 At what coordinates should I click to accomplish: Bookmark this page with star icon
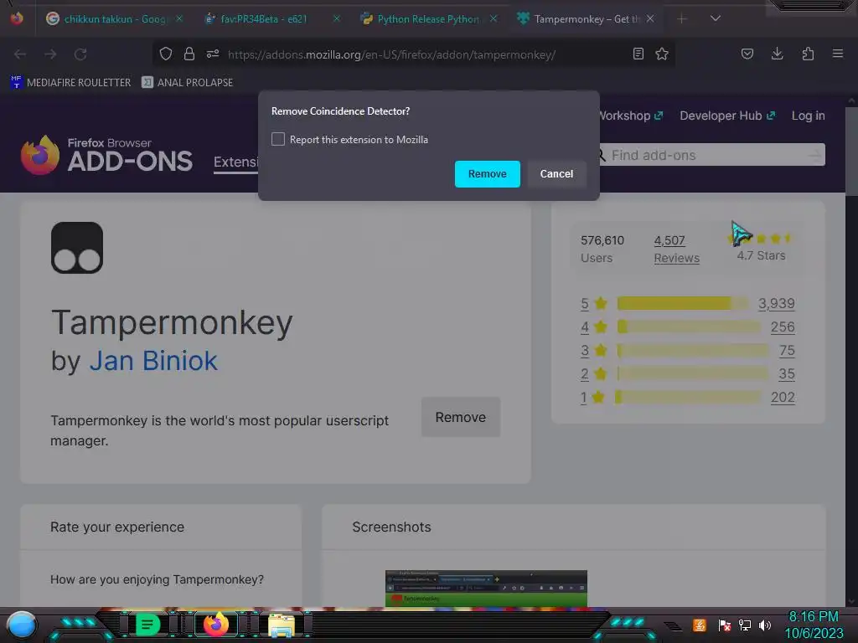pos(662,54)
